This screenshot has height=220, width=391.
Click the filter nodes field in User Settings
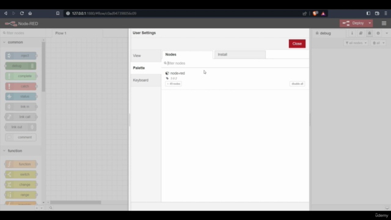[236, 63]
